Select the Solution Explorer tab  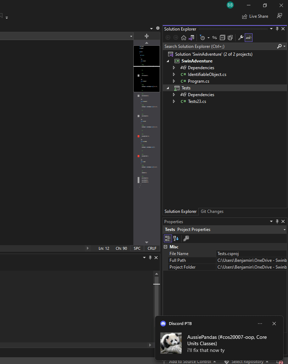pos(180,211)
